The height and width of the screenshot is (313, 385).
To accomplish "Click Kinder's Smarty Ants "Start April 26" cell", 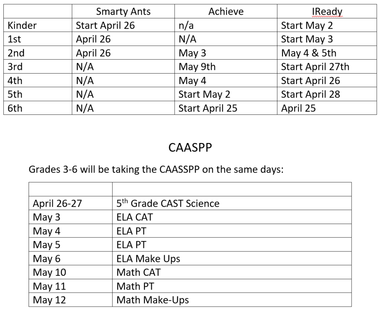I will click(105, 26).
